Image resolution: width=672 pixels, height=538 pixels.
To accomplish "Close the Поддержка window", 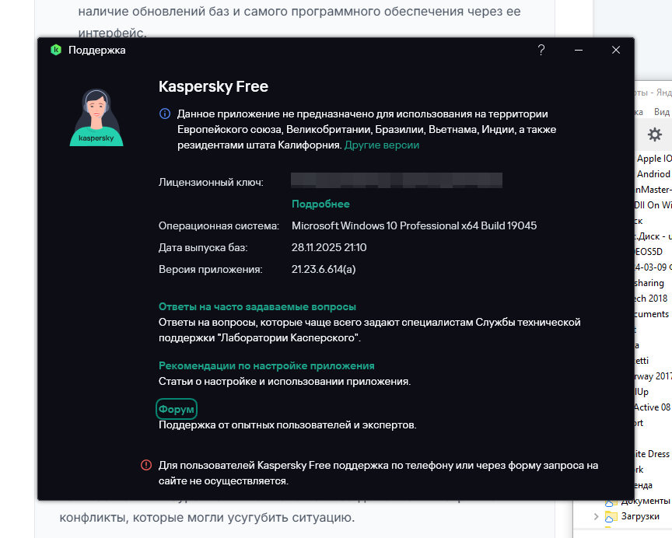I will [x=616, y=50].
